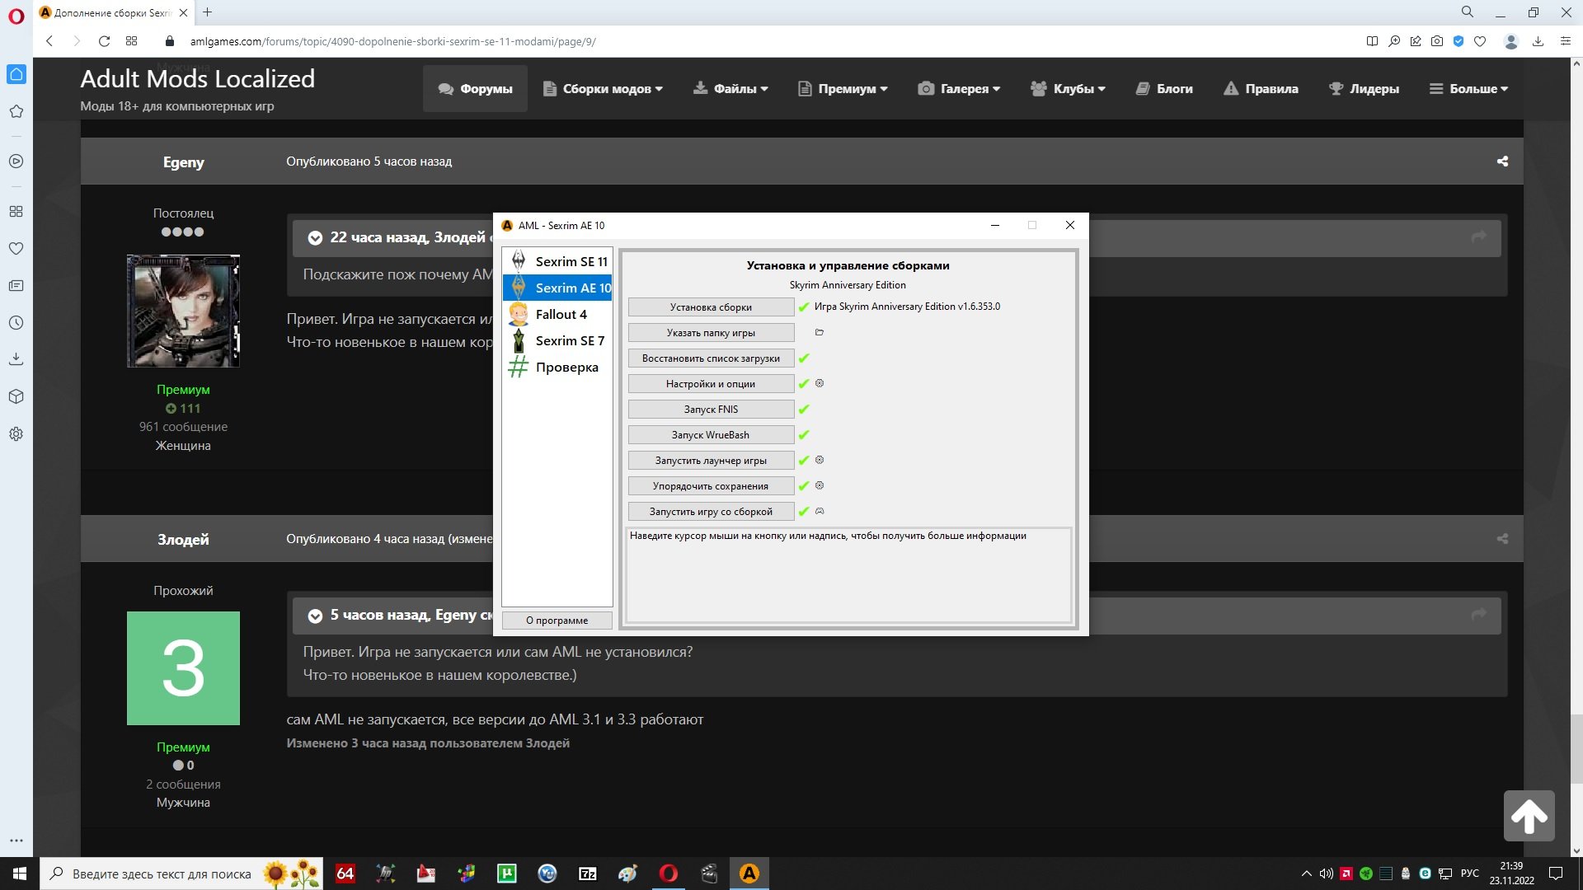The width and height of the screenshot is (1583, 890).
Task: Click gear icon beside Упорядочить сохранения
Action: 820,486
